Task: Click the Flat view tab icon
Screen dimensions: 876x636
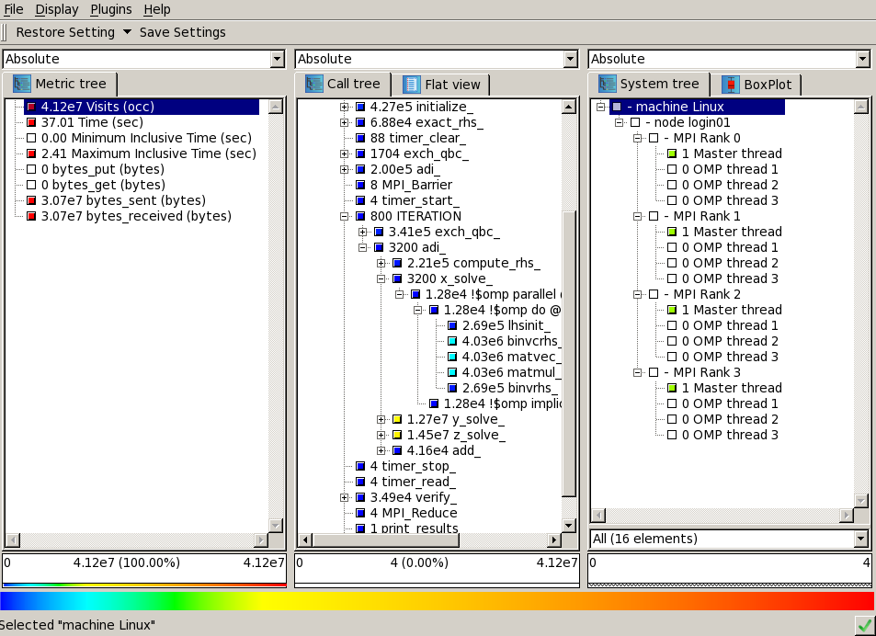Action: point(411,85)
